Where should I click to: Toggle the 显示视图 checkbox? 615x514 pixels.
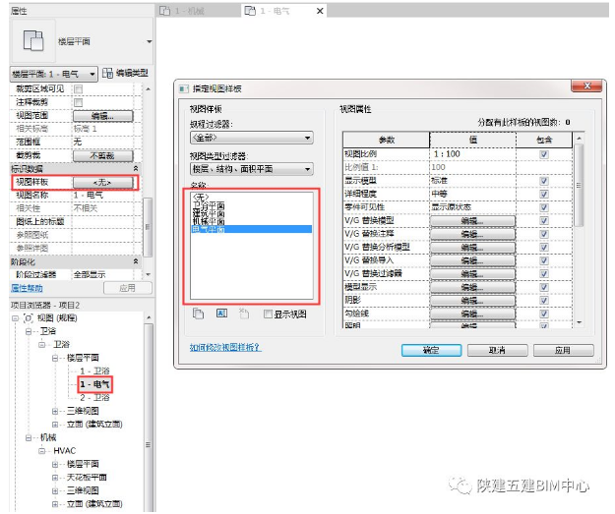(269, 314)
